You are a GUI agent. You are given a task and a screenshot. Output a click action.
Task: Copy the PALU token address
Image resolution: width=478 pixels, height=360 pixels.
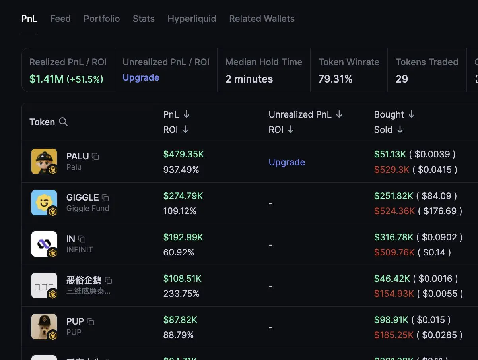(95, 157)
